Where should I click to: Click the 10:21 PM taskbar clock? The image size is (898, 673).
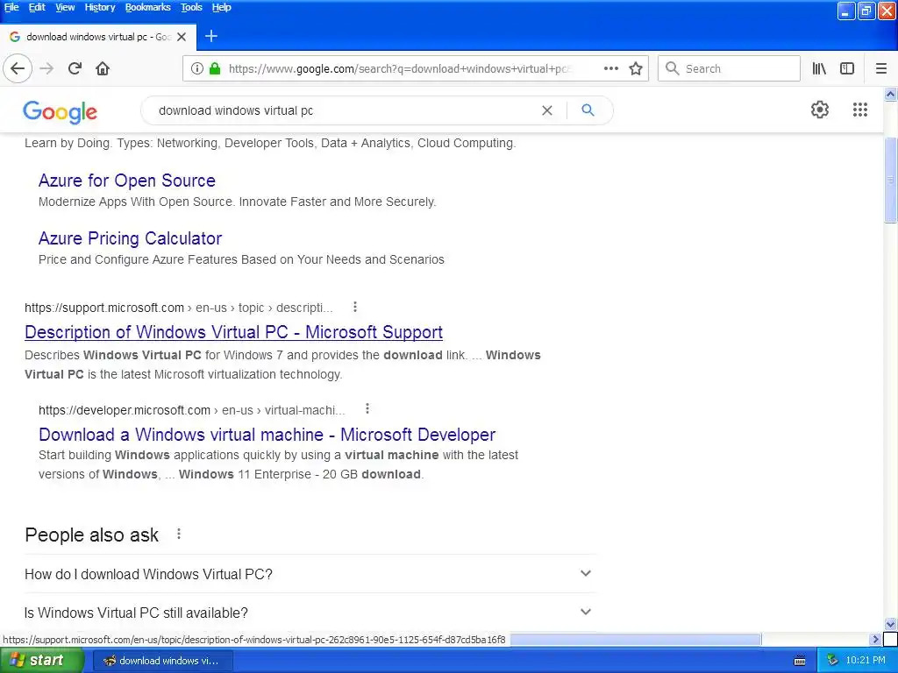[x=866, y=661]
